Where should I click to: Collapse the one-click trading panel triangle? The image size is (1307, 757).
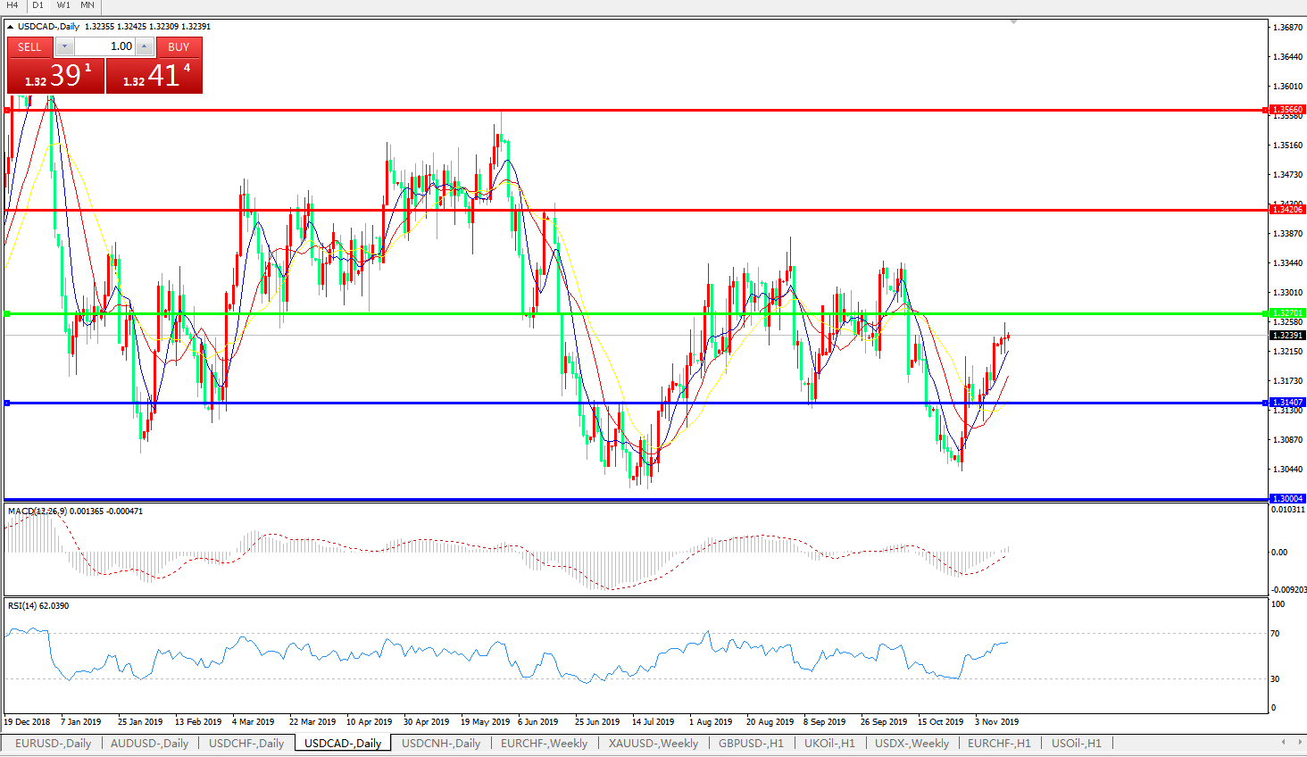click(x=11, y=27)
